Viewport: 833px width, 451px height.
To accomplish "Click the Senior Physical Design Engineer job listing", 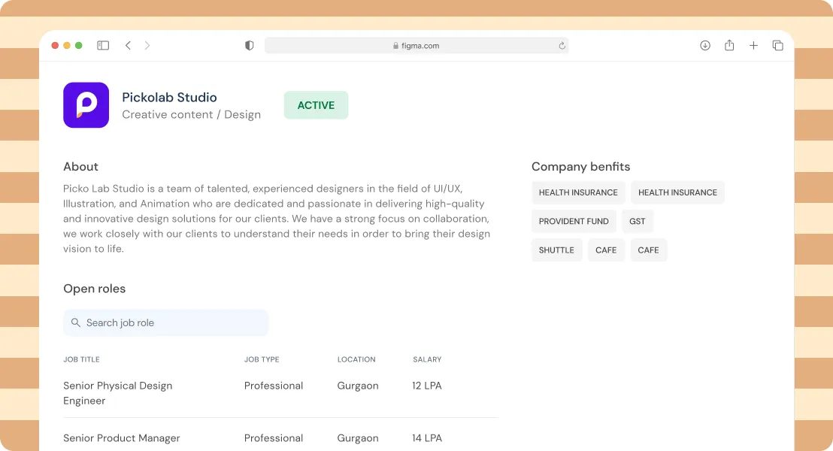I will tap(117, 392).
